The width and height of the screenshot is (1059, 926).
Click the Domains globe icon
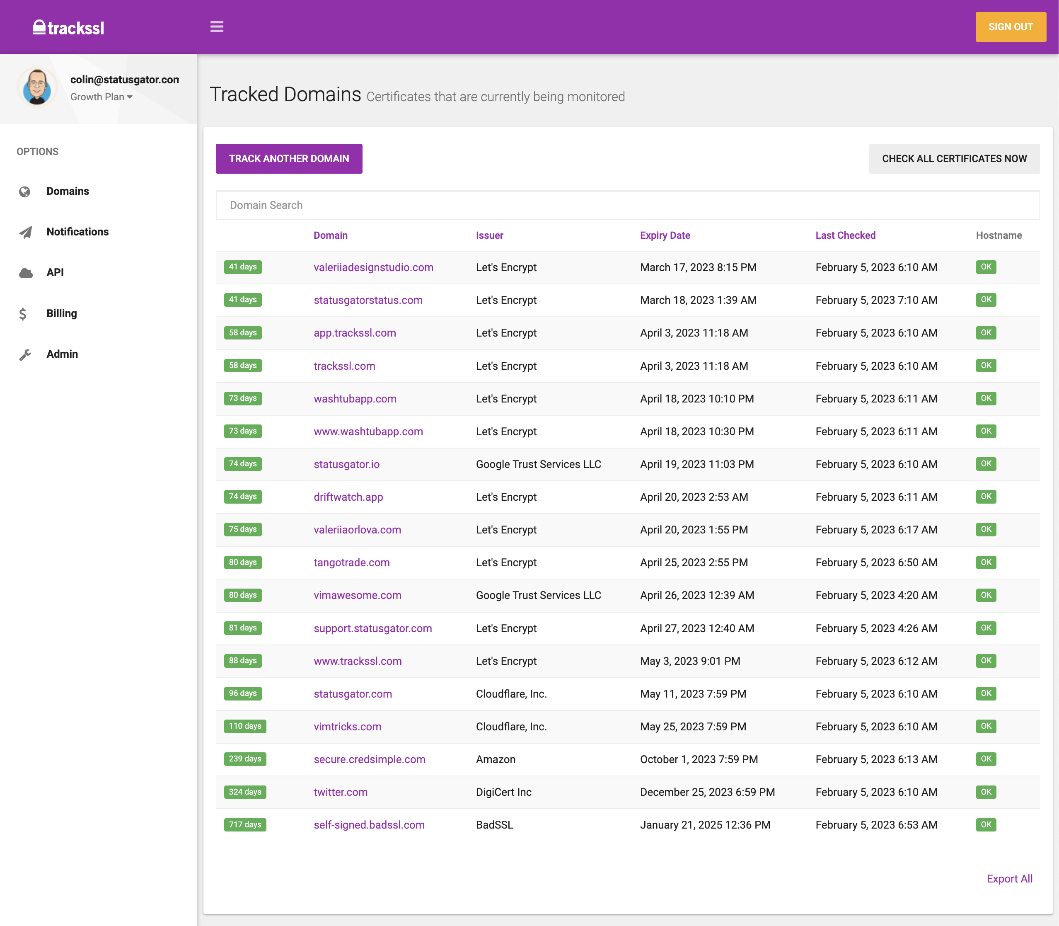coord(24,192)
